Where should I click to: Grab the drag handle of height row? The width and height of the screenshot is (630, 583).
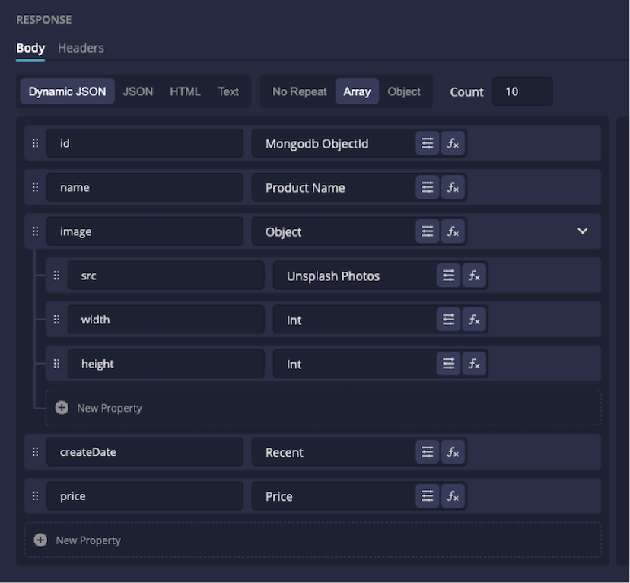click(56, 364)
